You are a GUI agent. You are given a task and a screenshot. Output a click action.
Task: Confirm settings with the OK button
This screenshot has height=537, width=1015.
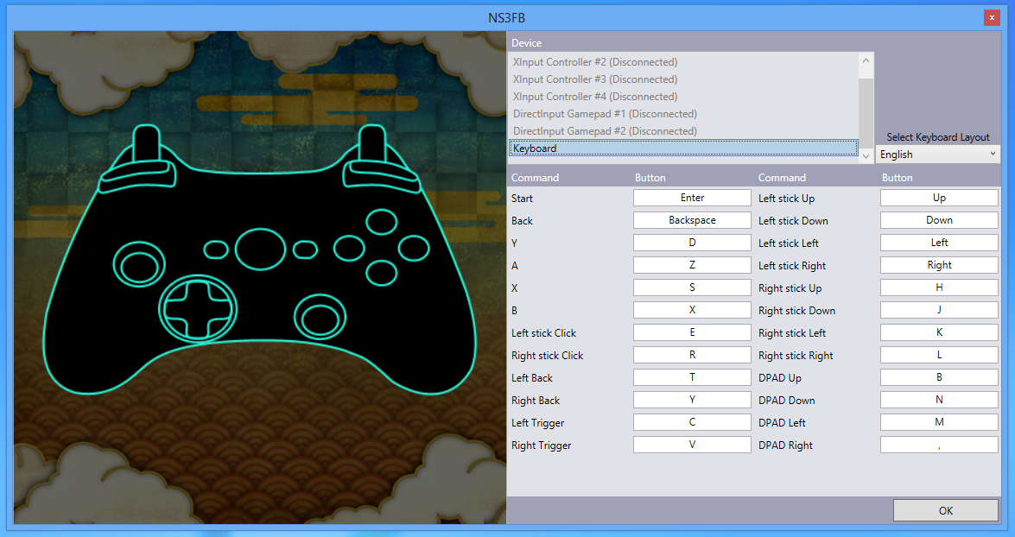point(946,510)
